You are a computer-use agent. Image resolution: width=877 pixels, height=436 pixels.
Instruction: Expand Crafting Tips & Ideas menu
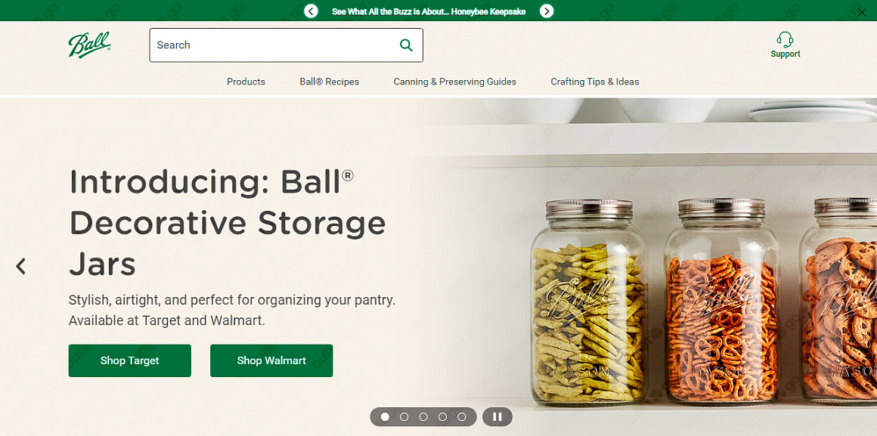[x=594, y=82]
